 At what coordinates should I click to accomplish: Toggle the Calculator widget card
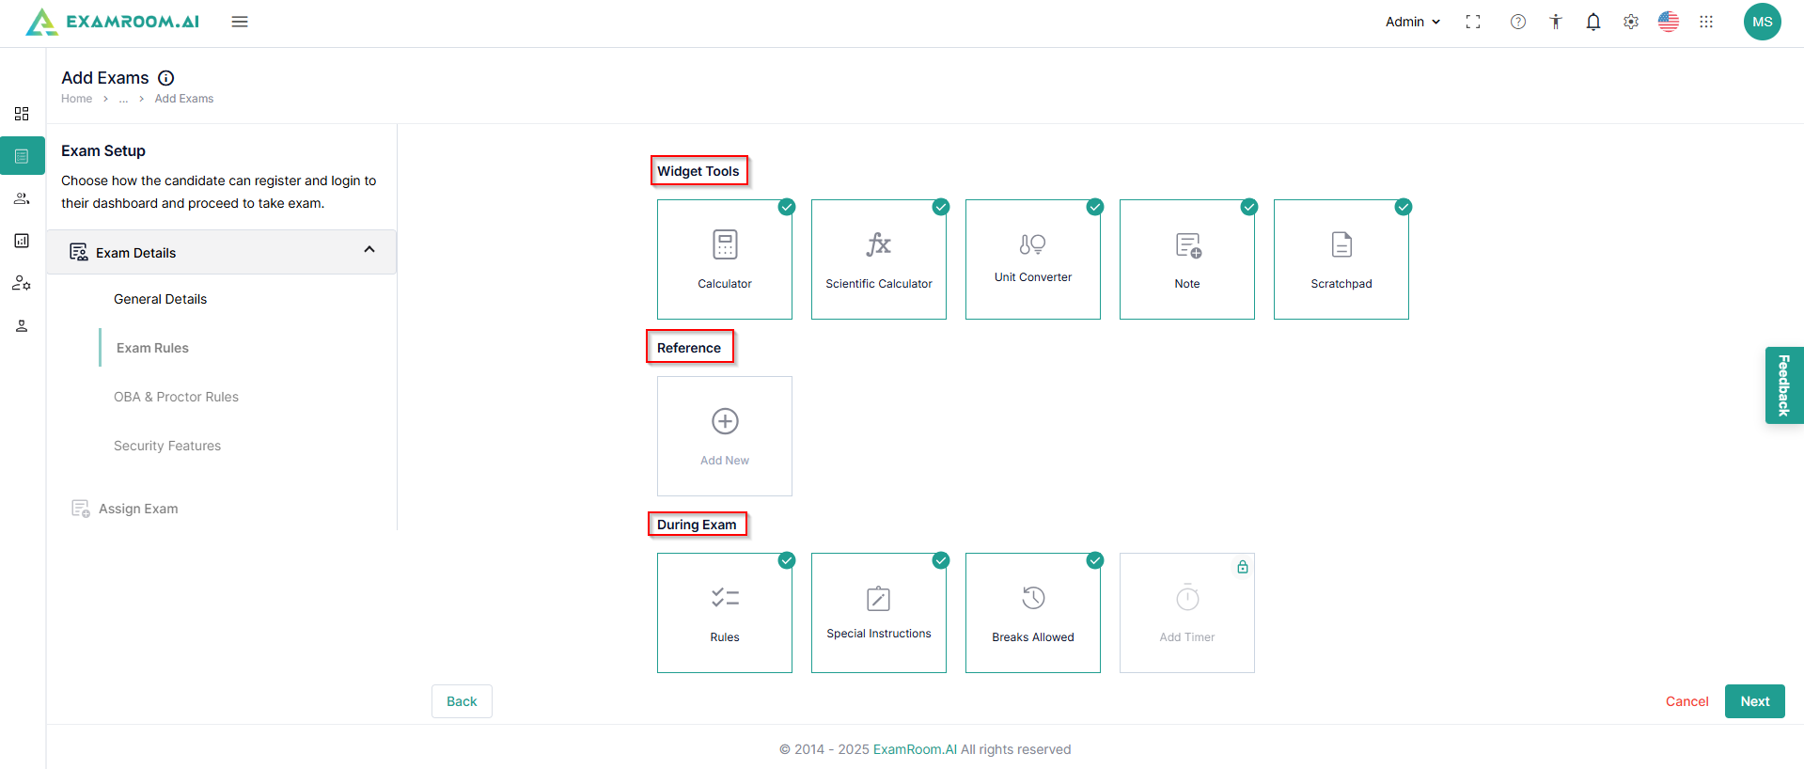point(725,259)
